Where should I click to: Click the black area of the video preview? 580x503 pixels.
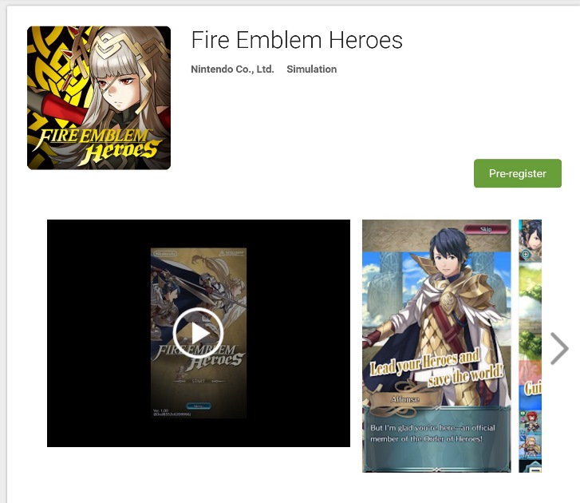click(x=98, y=333)
